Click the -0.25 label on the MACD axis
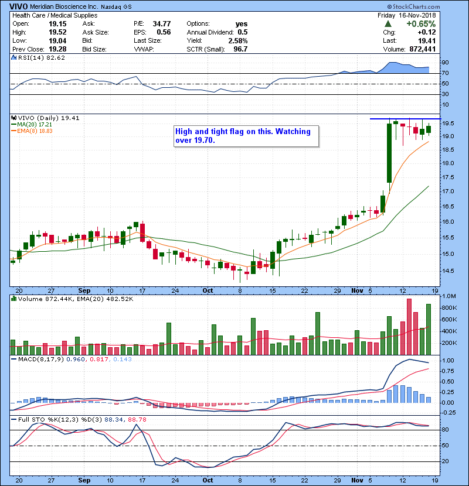The image size is (469, 486). (x=448, y=413)
